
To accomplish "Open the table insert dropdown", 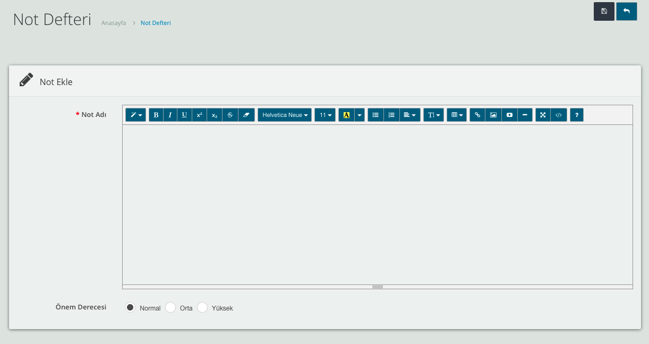I will [x=457, y=115].
